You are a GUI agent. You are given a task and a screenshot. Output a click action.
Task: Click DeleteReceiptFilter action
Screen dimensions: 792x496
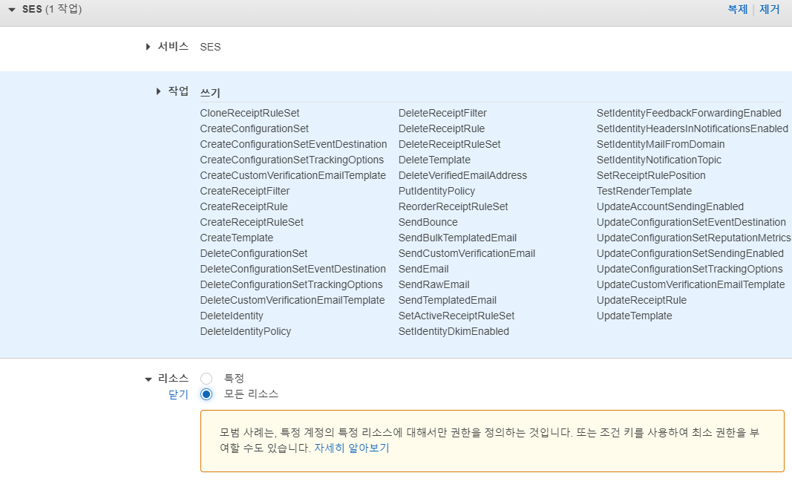pos(442,113)
